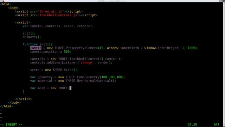Click the highlighted 'camera' word
The height and width of the screenshot is (127, 225).
coord(36,48)
